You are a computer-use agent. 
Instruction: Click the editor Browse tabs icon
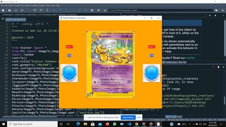[x=2, y=19]
